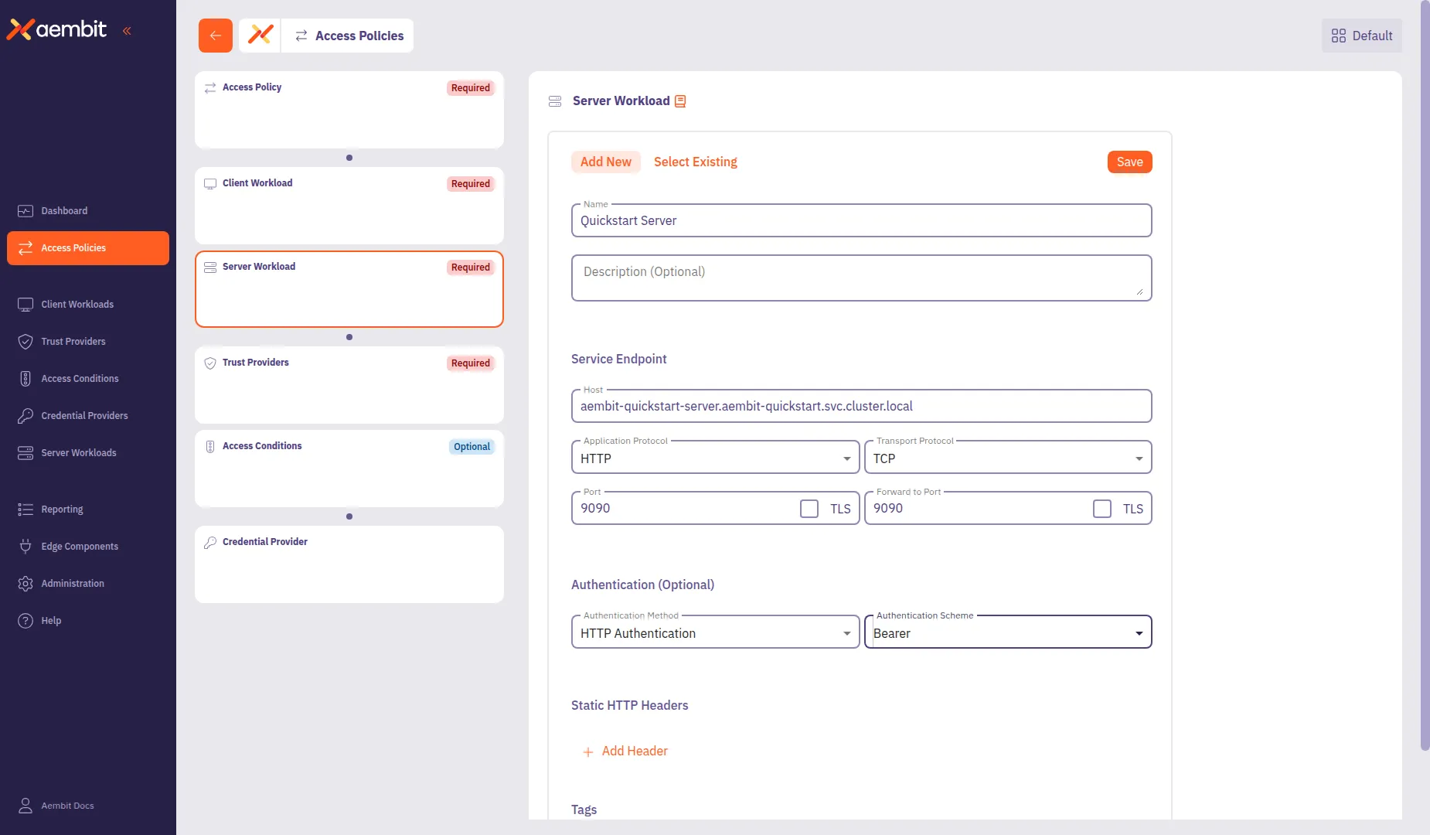1430x835 pixels.
Task: Open the Reporting section
Action: click(62, 509)
